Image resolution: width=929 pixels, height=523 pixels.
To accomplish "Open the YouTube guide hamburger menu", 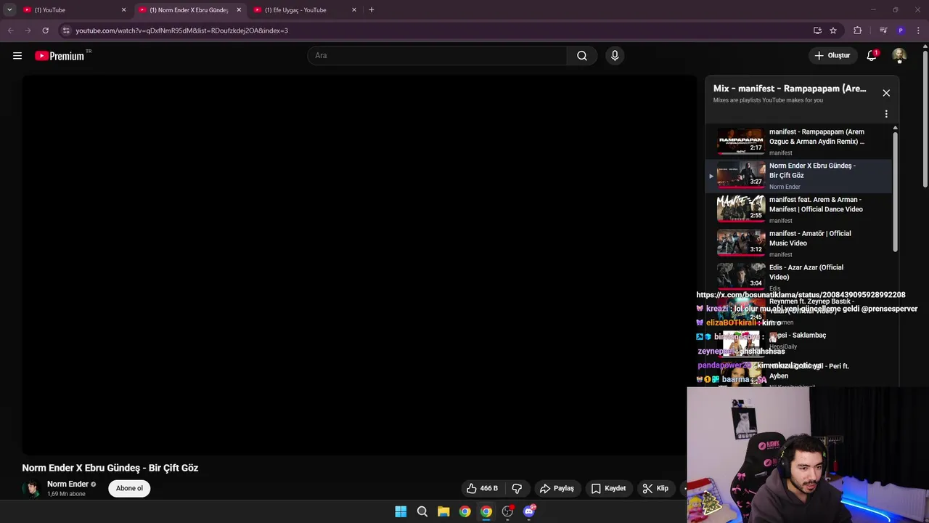I will (x=17, y=56).
